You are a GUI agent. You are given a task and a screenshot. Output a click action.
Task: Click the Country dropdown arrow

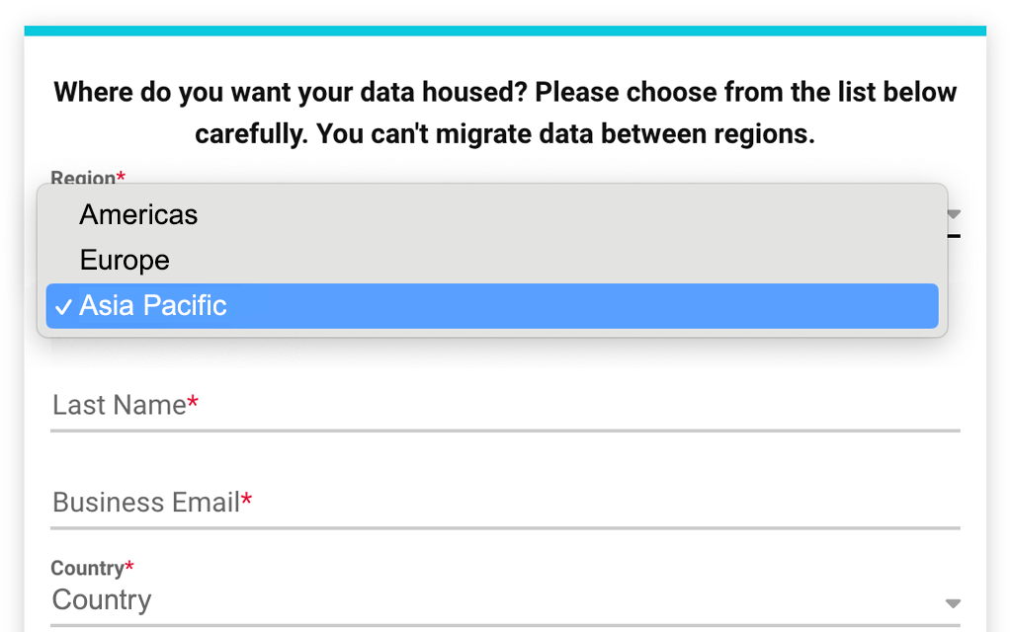coord(951,602)
